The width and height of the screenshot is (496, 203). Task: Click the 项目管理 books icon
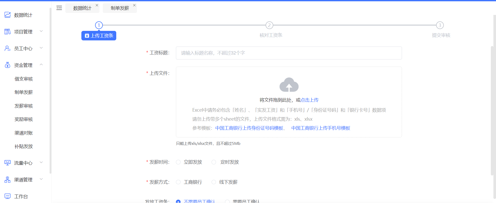click(x=7, y=32)
